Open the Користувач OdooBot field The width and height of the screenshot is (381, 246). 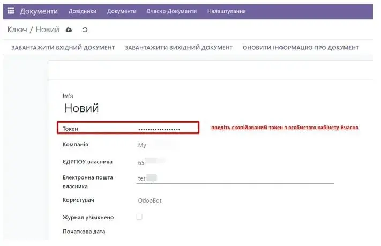150,200
